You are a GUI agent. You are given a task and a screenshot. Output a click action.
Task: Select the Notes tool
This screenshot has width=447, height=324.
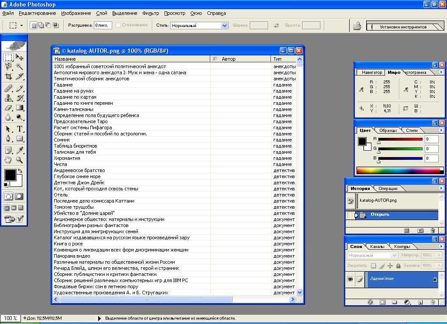9,150
